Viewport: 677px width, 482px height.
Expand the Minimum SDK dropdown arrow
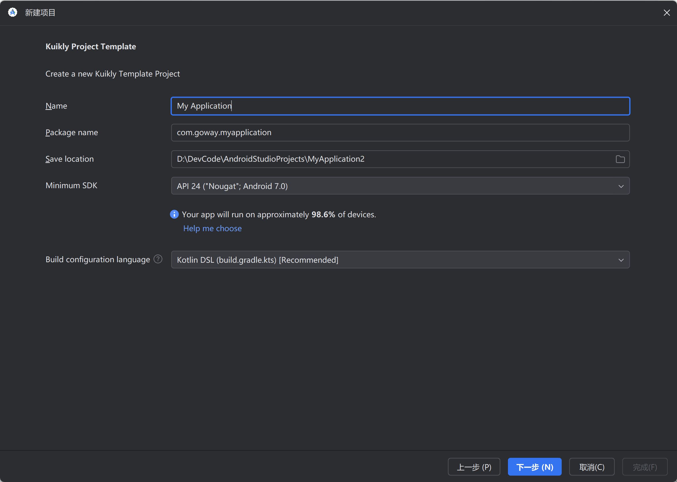[621, 186]
